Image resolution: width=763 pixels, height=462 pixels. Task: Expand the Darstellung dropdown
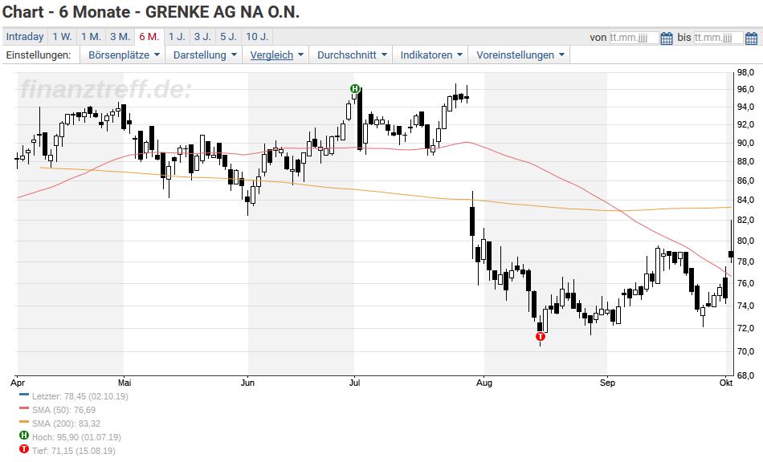tap(204, 55)
